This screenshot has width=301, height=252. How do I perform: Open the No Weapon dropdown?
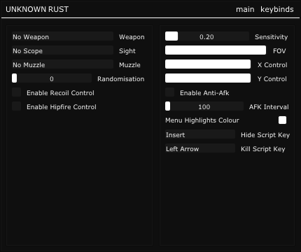(62, 36)
